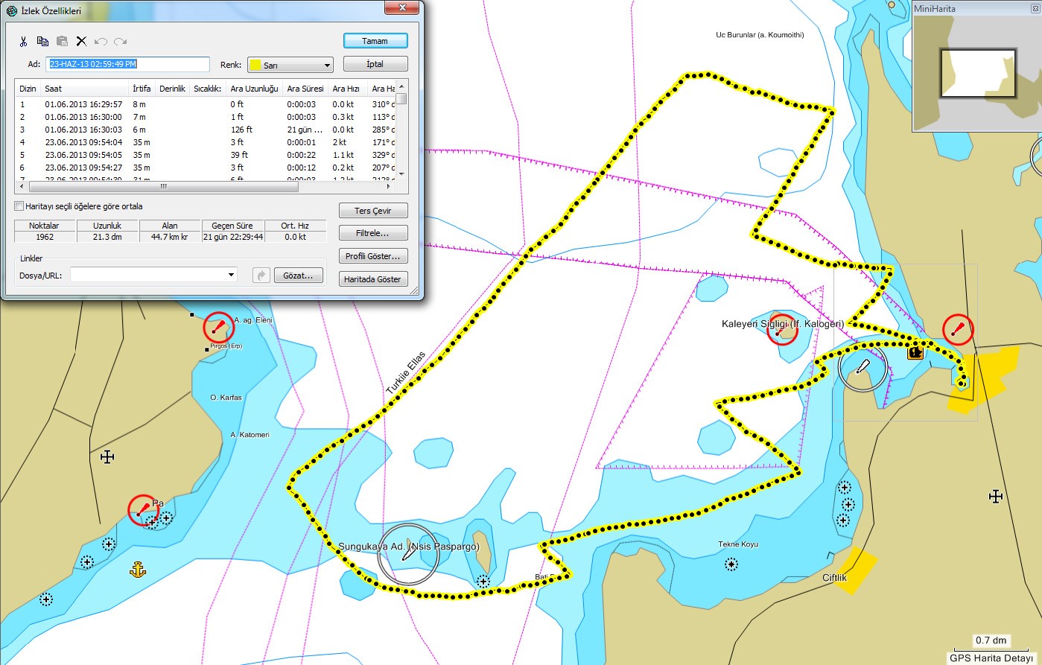This screenshot has width=1042, height=665.
Task: Enable Haritayı seçili öğelere göre ortala checkbox
Action: (x=19, y=206)
